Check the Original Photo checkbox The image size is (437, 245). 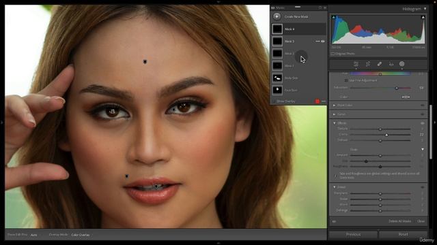click(333, 54)
